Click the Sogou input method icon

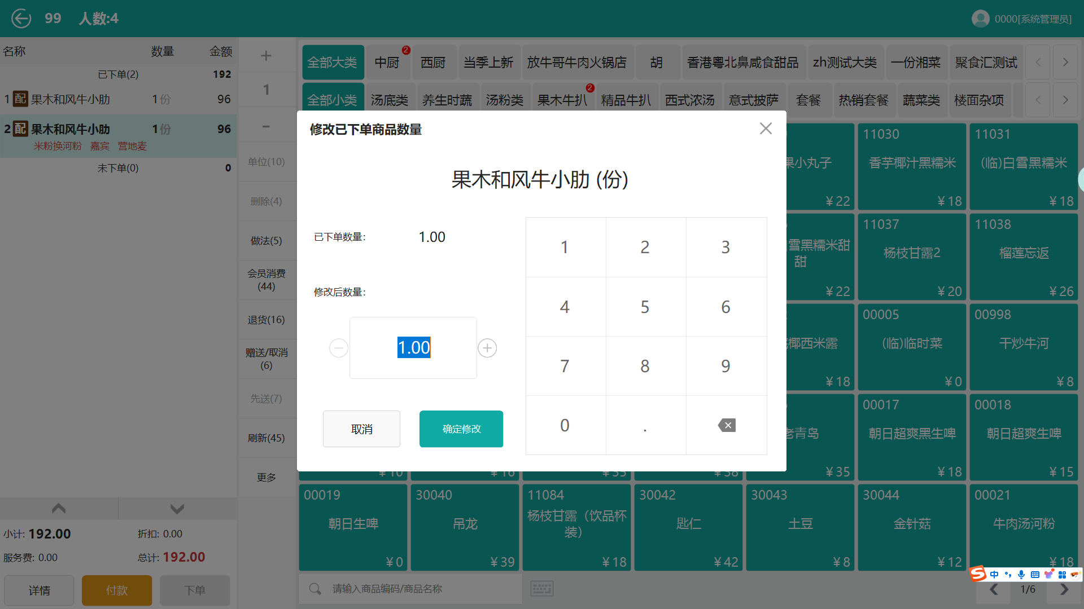click(978, 574)
